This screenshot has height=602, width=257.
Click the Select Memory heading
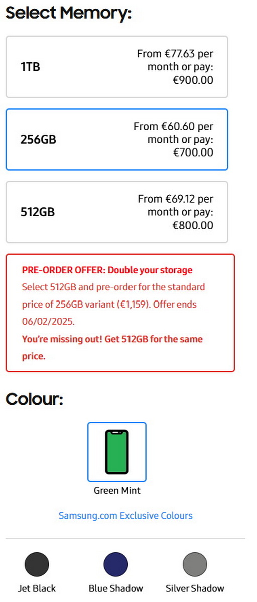[68, 13]
